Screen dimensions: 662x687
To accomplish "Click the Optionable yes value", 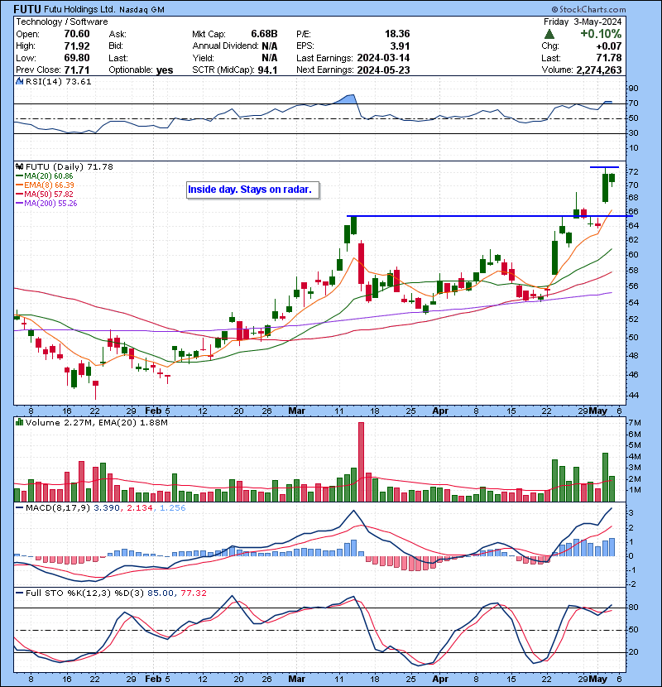I will pyautogui.click(x=165, y=70).
